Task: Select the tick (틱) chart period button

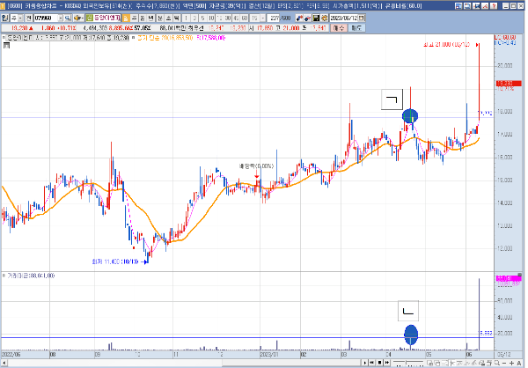Action: tap(175, 18)
